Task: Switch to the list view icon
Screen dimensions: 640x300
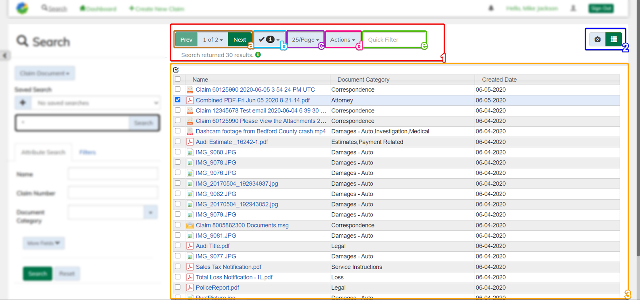Action: 614,39
